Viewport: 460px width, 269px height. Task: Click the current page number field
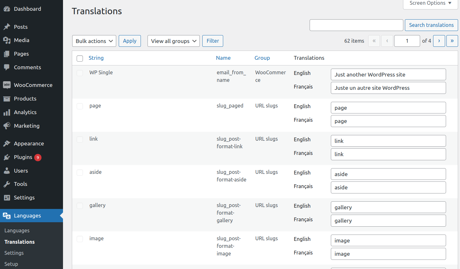407,41
